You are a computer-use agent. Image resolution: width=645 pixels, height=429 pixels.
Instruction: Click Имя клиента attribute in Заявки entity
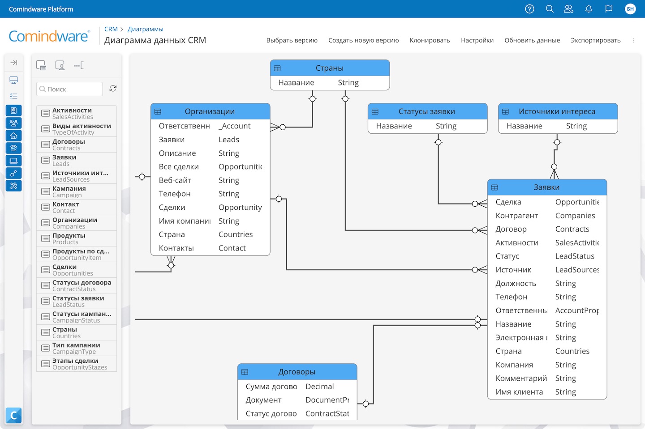point(519,392)
